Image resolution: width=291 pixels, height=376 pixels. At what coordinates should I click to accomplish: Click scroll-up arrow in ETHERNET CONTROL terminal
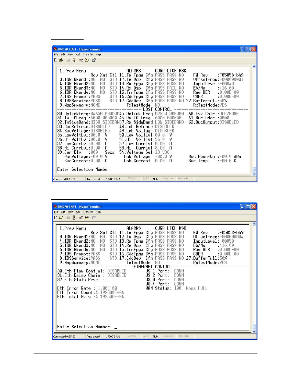254,224
